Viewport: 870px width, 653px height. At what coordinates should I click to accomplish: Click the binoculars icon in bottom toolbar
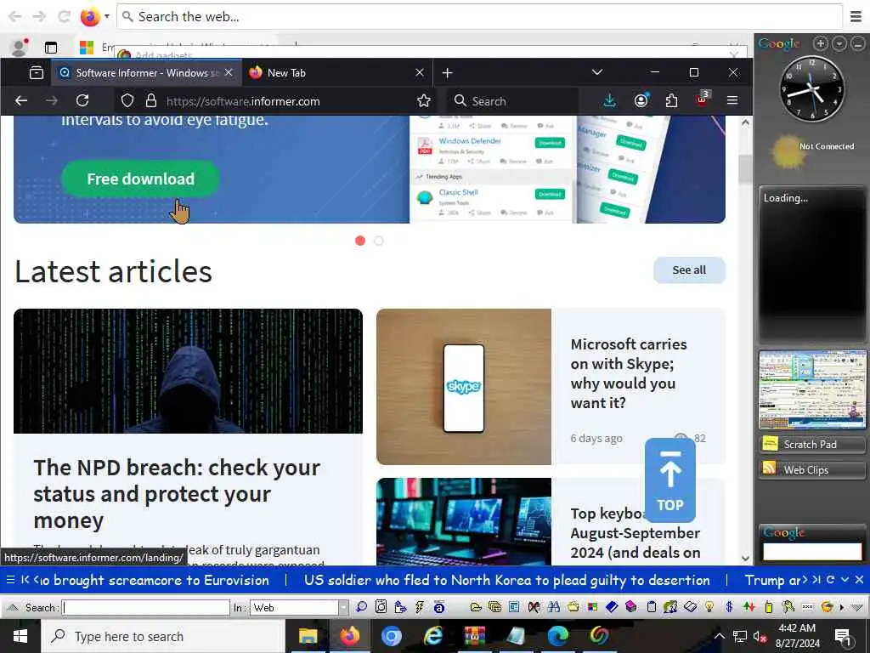(x=554, y=607)
